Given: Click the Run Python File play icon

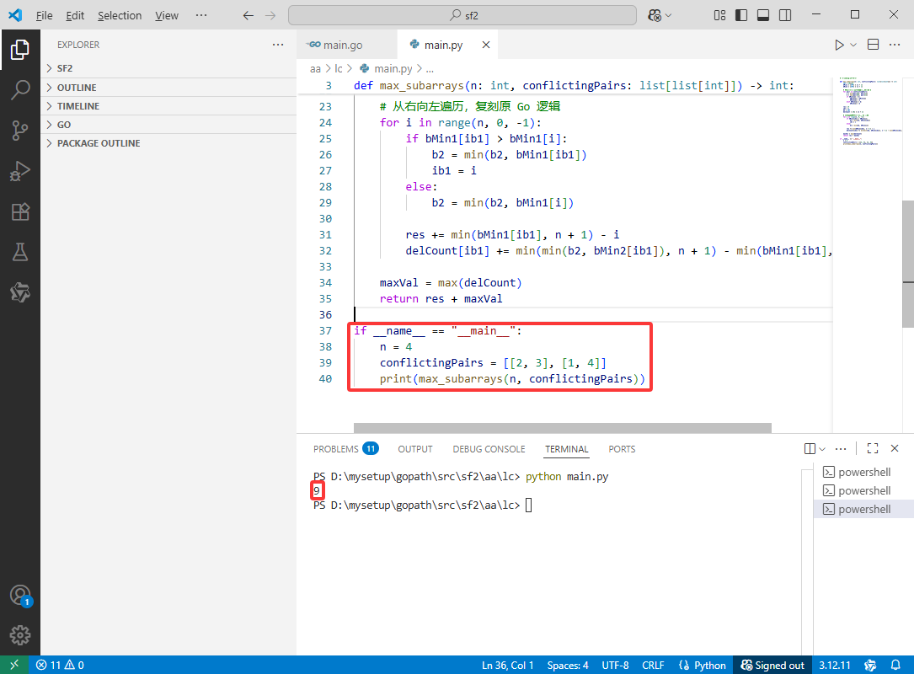Looking at the screenshot, I should (839, 45).
